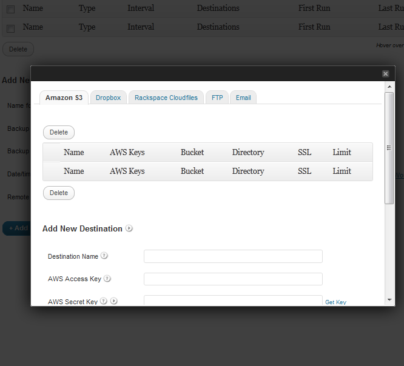Click Destinations in background table footer row
This screenshot has height=366, width=404.
coord(218,27)
